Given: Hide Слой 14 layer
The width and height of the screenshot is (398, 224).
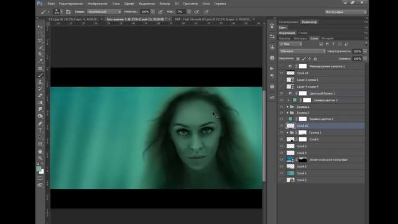Looking at the screenshot, I should tap(281, 73).
